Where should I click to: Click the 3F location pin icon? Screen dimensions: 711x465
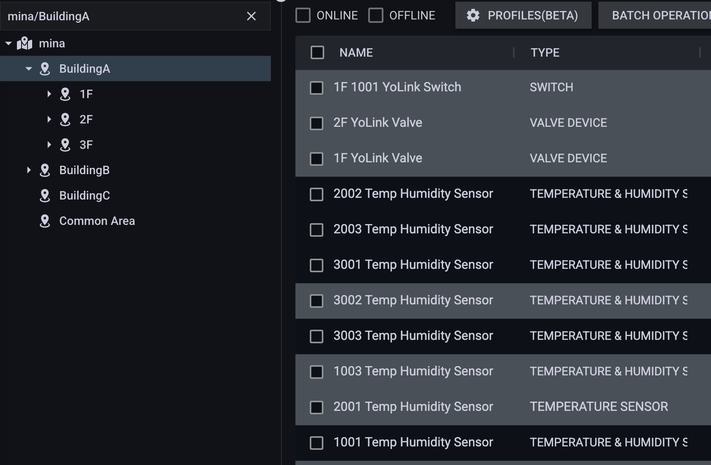coord(65,145)
